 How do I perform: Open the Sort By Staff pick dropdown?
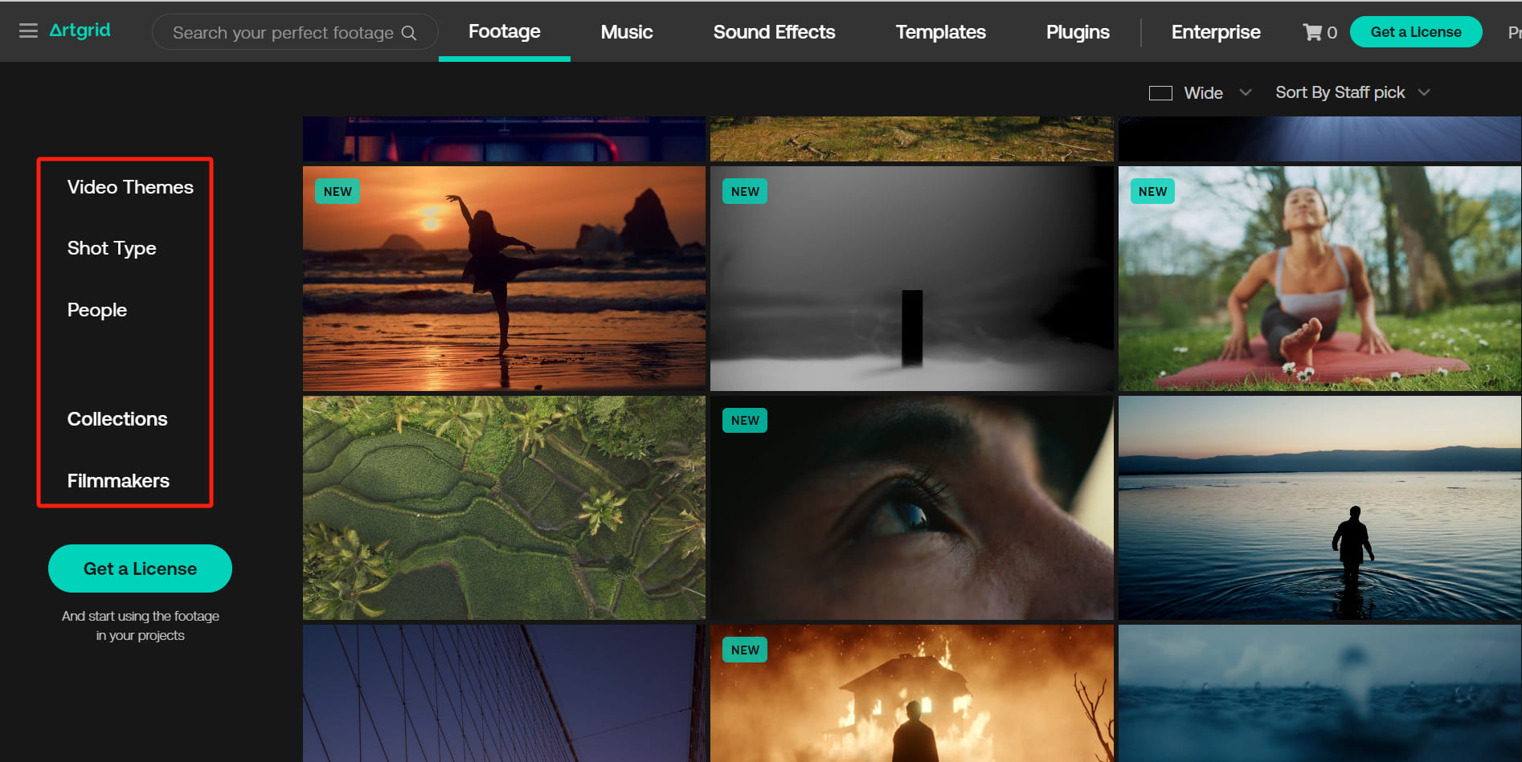[1352, 92]
